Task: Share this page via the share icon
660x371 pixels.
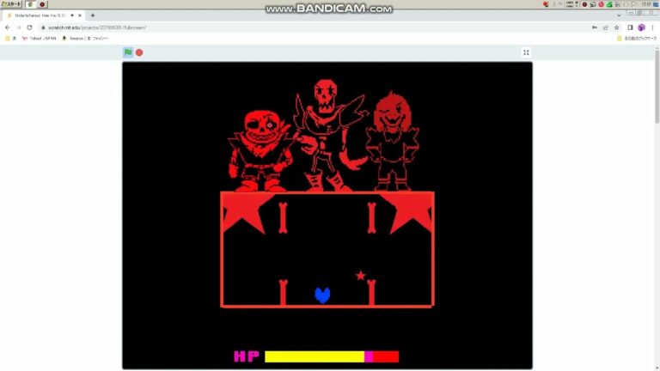Action: click(606, 27)
